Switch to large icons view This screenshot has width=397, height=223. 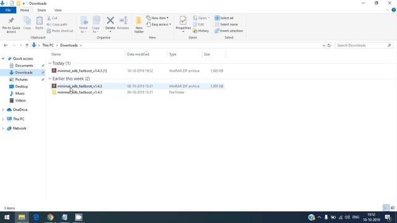[393, 208]
